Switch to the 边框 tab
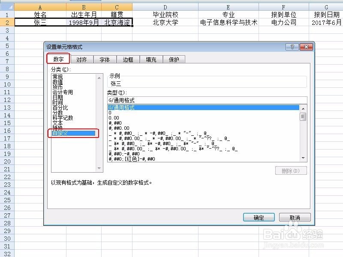343x257 pixels. (x=128, y=60)
